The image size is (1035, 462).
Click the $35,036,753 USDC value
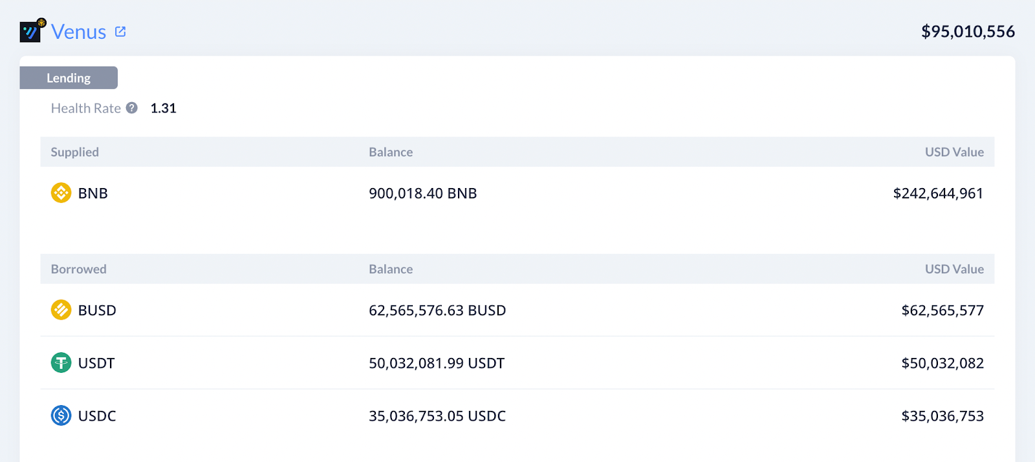(942, 416)
